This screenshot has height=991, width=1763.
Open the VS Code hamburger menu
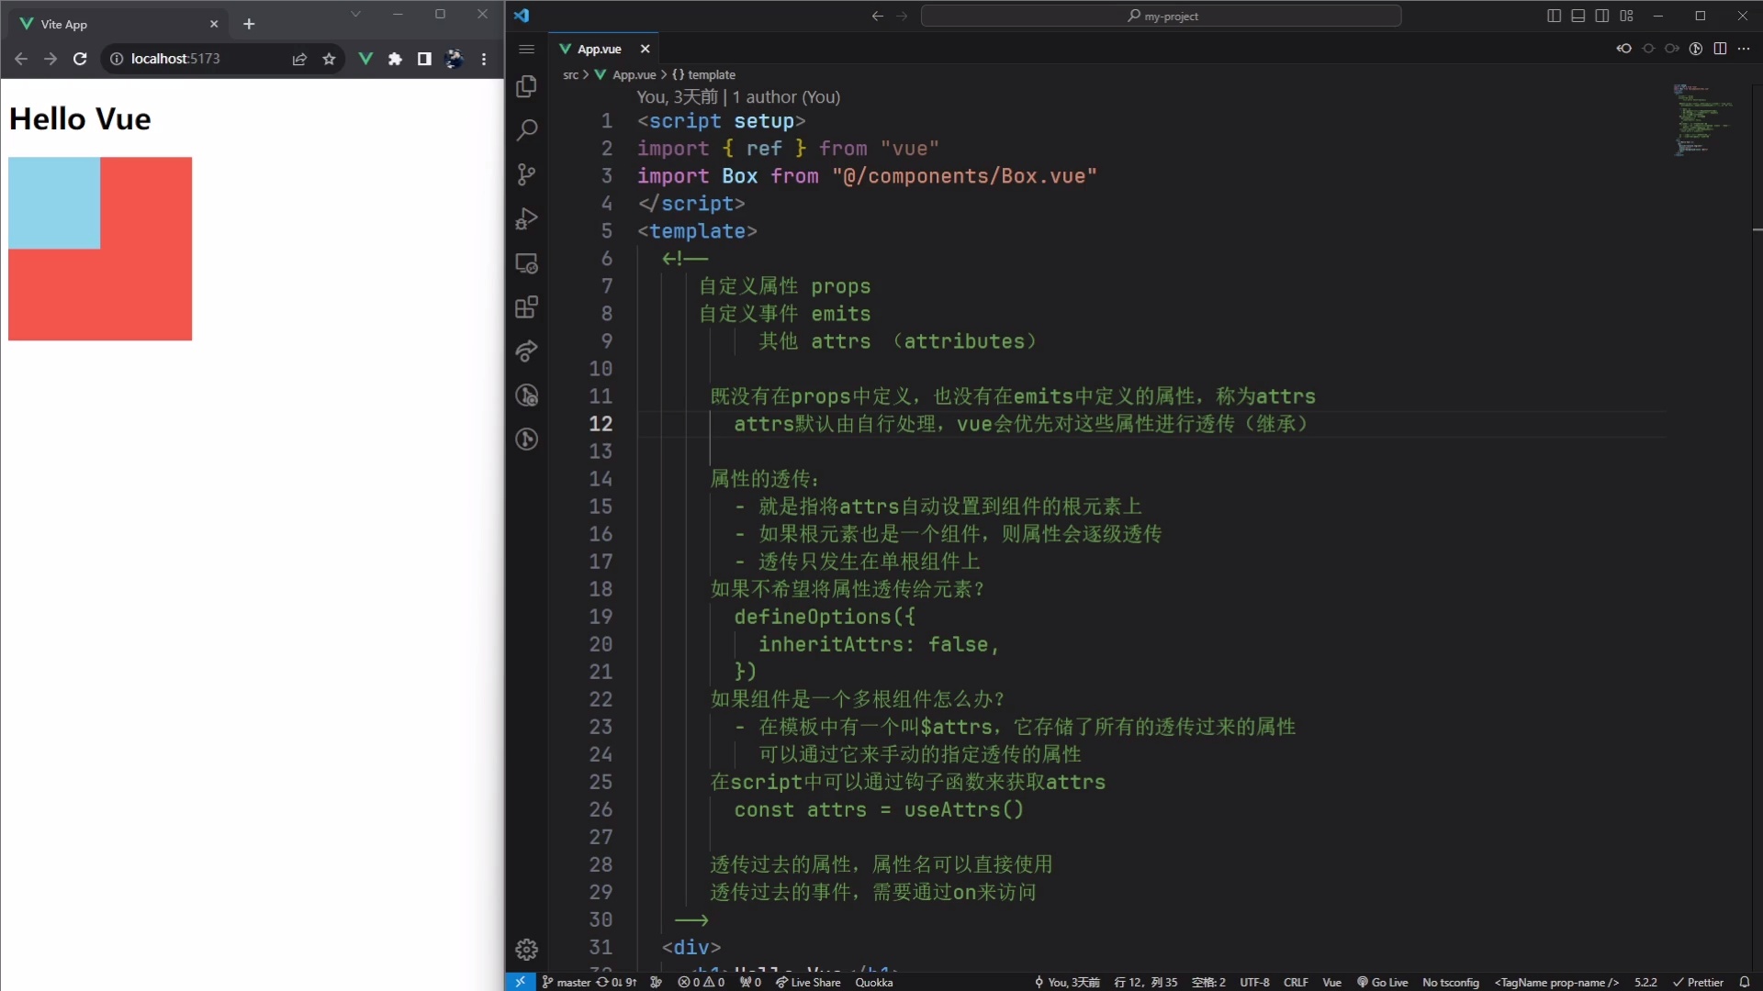527,49
